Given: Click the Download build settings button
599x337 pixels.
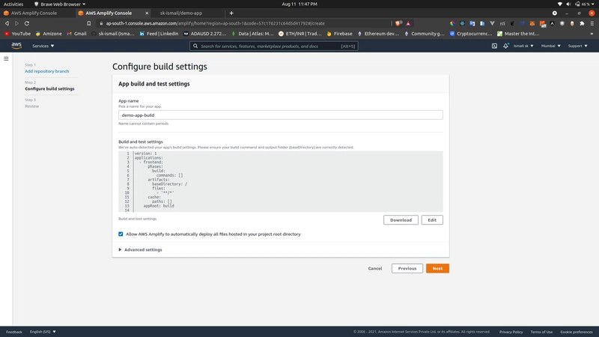Looking at the screenshot, I should [401, 220].
